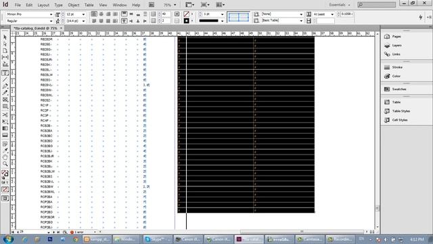
Task: Open the [None] cell style dropdown
Action: pyautogui.click(x=301, y=14)
